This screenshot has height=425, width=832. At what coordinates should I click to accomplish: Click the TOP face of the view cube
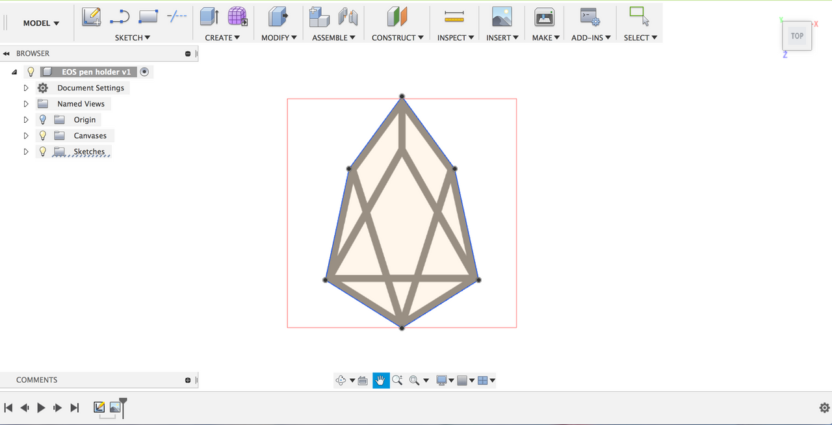pos(797,36)
